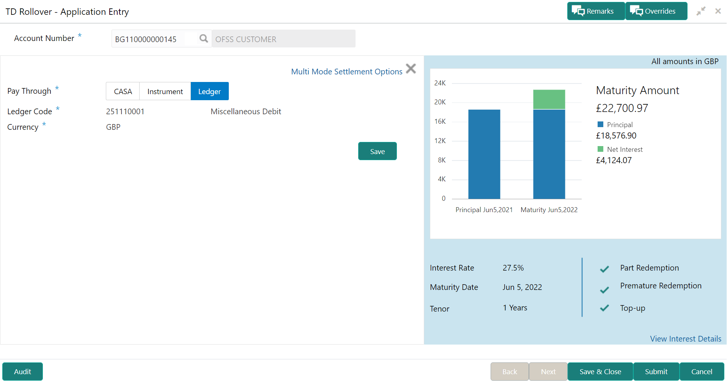Click the green Net Interest legend swatch
This screenshot has width=727, height=381.
pos(600,149)
